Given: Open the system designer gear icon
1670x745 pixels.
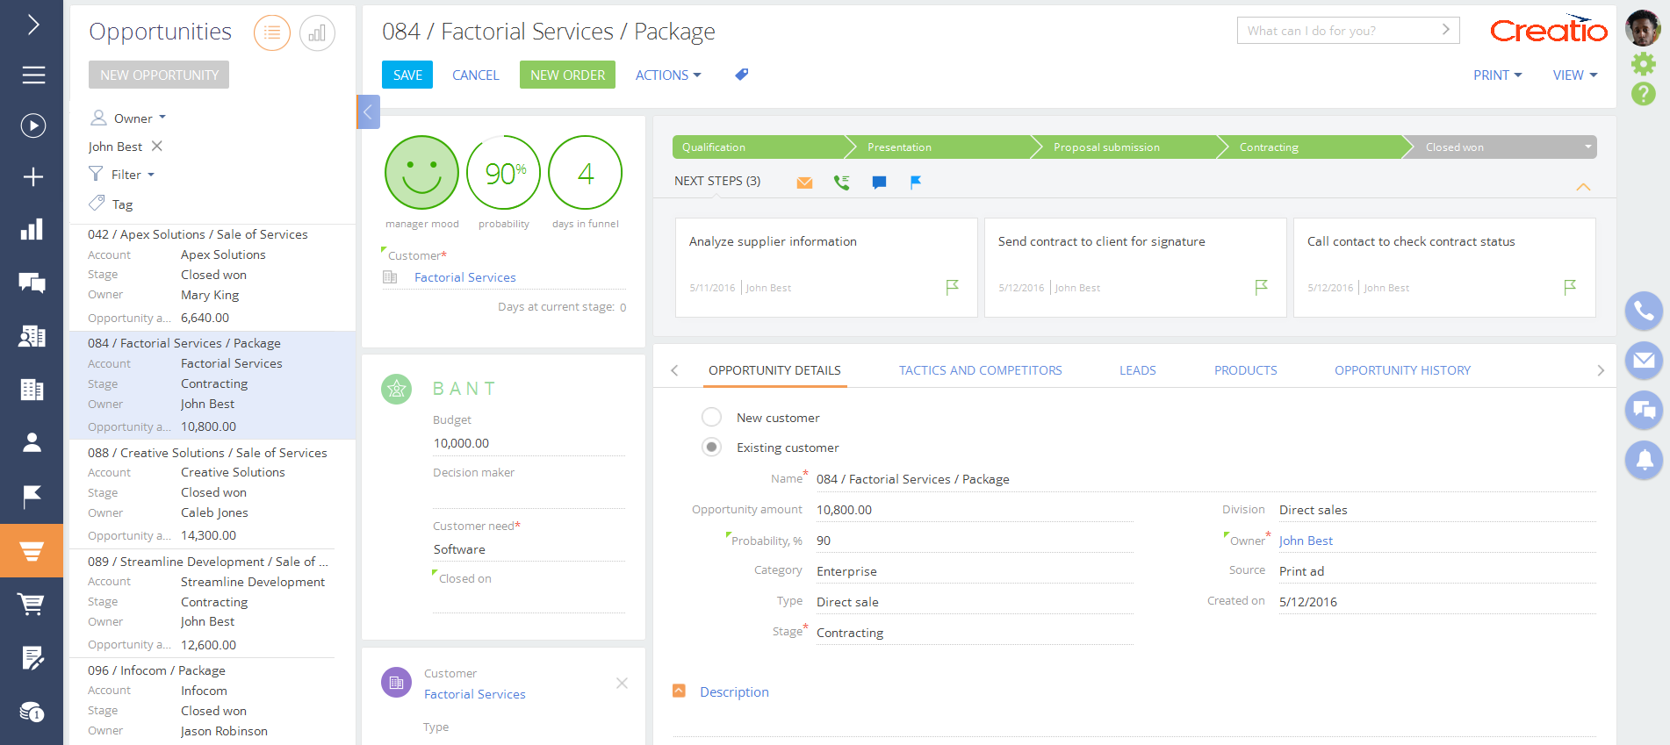Looking at the screenshot, I should point(1643,63).
